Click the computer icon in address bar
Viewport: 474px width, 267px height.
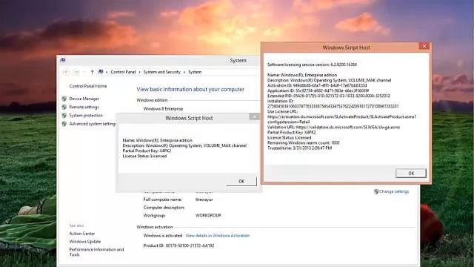(101, 72)
